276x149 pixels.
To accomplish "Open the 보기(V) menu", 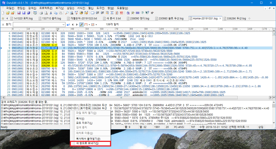I will pyautogui.click(x=60, y=8).
